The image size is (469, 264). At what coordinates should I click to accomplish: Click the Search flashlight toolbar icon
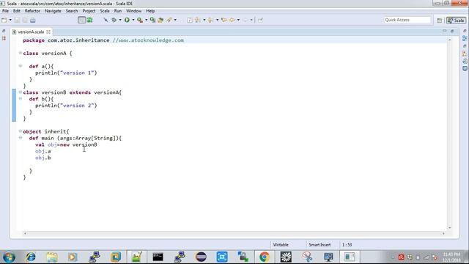(x=169, y=20)
